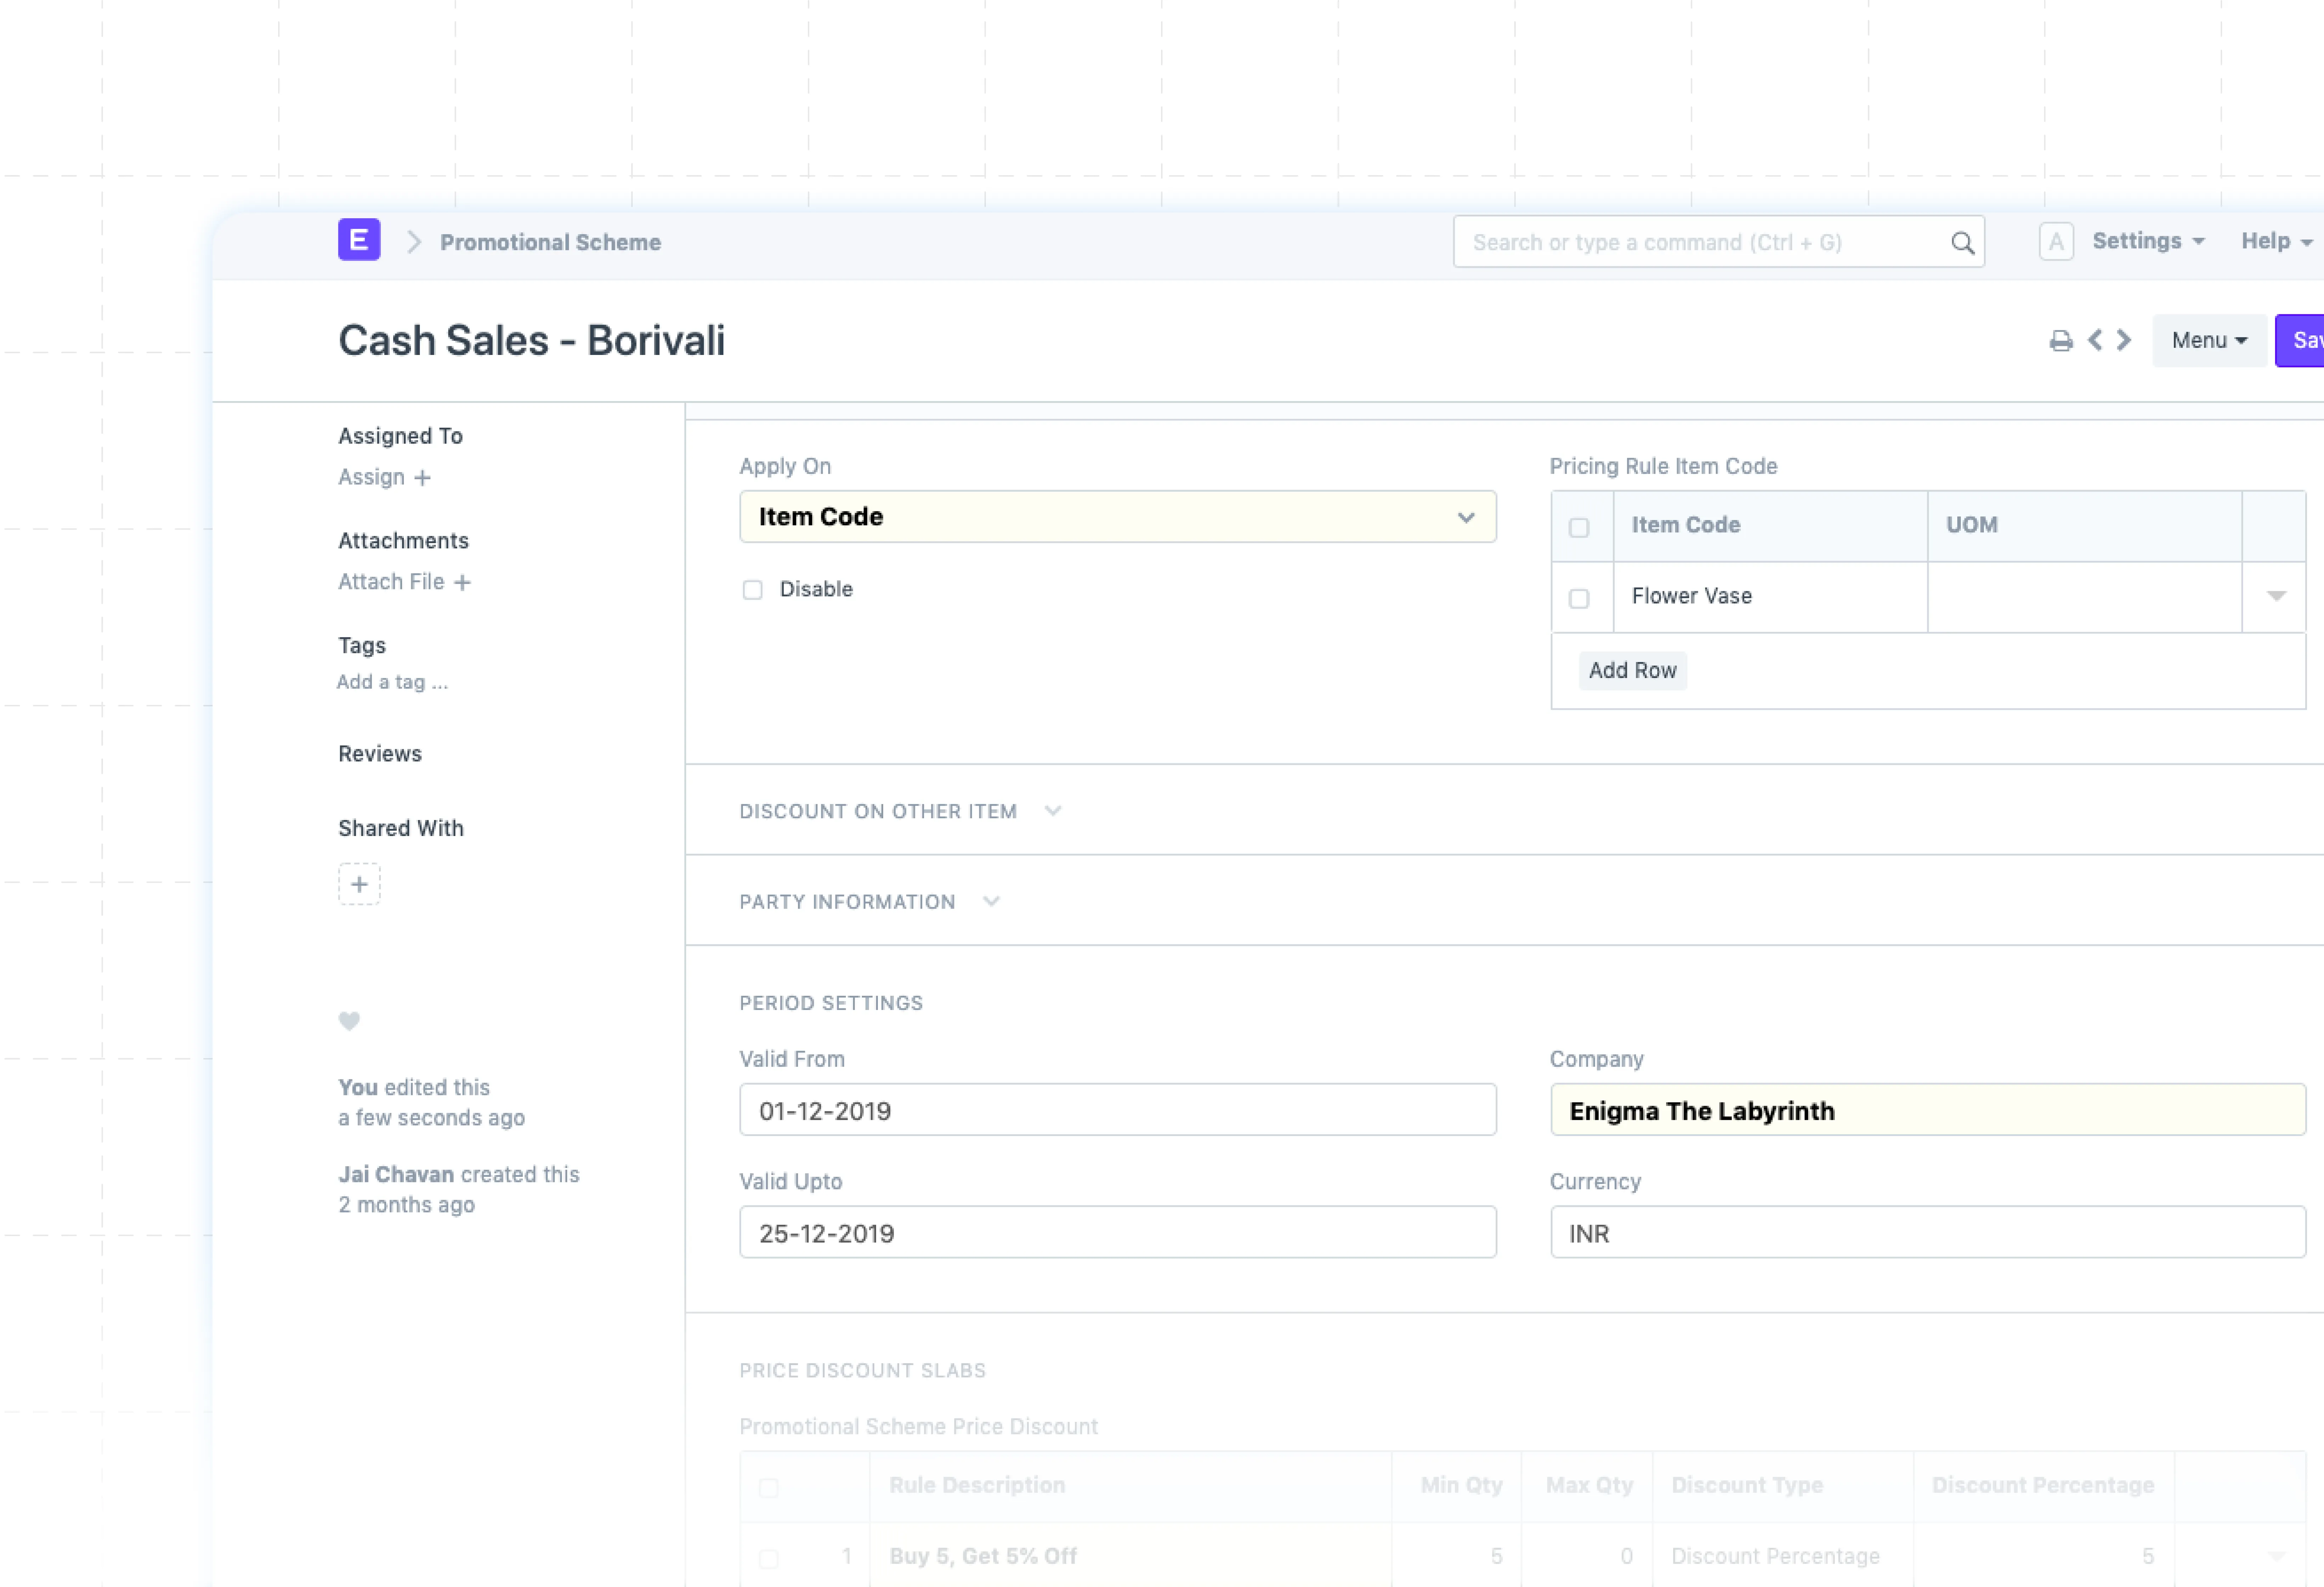Screen dimensions: 2324x1587
Task: Click the heart like icon
Action: [x=349, y=1021]
